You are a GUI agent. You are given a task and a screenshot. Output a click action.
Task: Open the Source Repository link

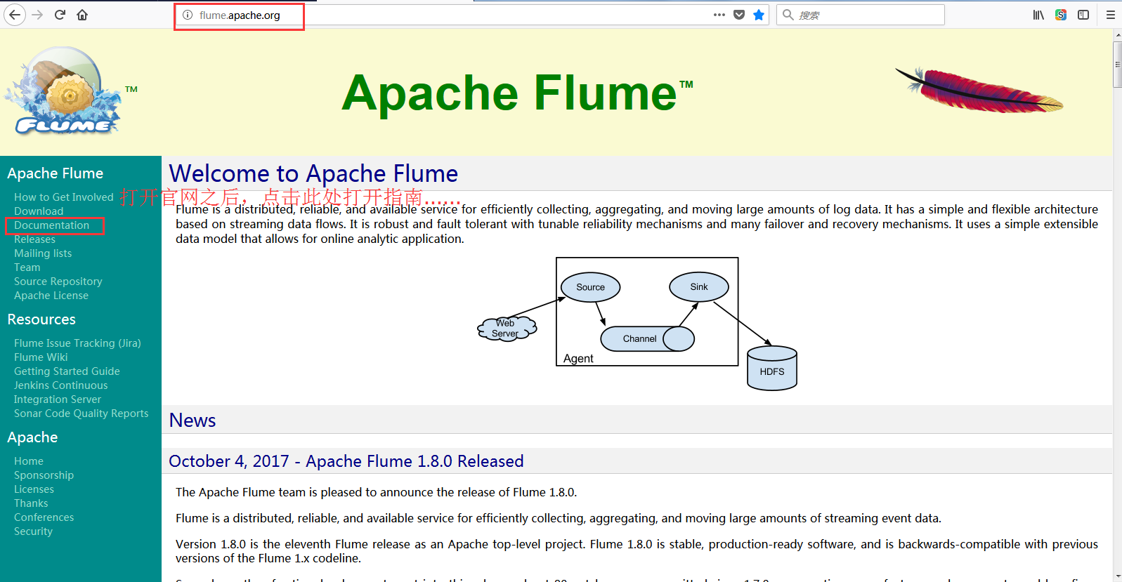58,282
